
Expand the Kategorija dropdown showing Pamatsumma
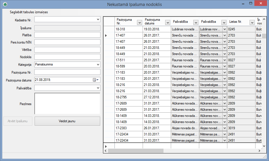click(x=98, y=64)
